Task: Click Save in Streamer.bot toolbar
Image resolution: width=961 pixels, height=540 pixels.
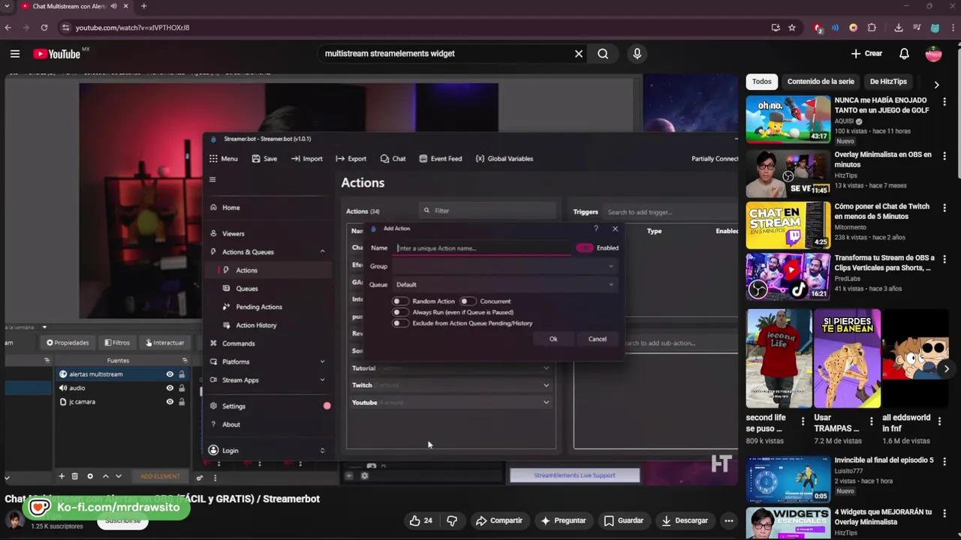Action: (264, 158)
